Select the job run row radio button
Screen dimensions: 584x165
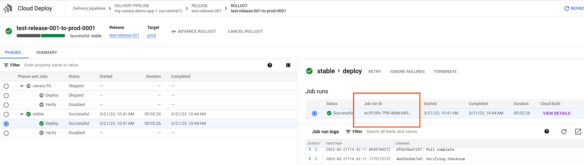(314, 113)
